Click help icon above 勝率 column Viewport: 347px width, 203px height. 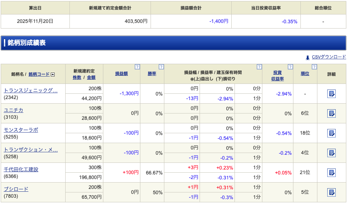[x=161, y=67]
